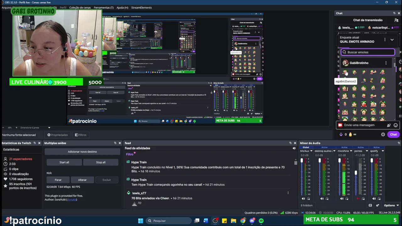The image size is (402, 226).
Task: Open emote picker smiley icon
Action: [x=395, y=125]
